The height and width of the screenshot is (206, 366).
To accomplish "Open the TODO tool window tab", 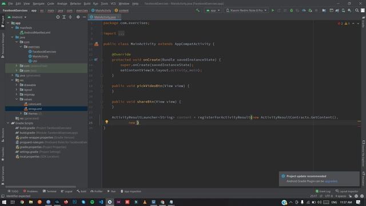I will point(13,191).
